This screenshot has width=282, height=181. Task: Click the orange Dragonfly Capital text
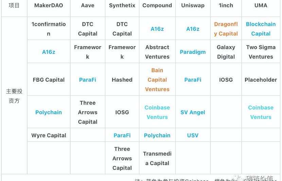coord(226,29)
